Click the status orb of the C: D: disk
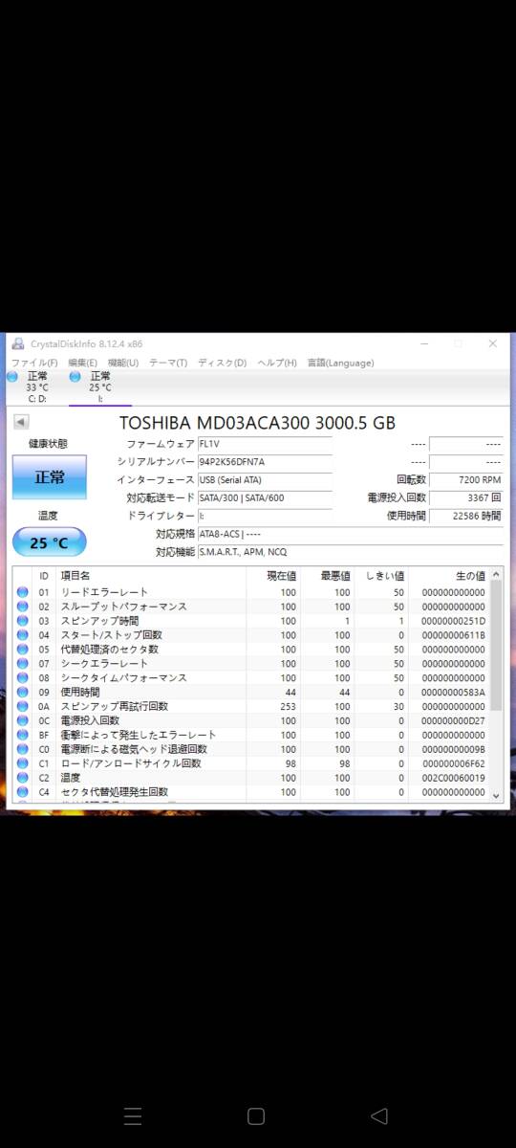The width and height of the screenshot is (516, 1148). point(12,377)
